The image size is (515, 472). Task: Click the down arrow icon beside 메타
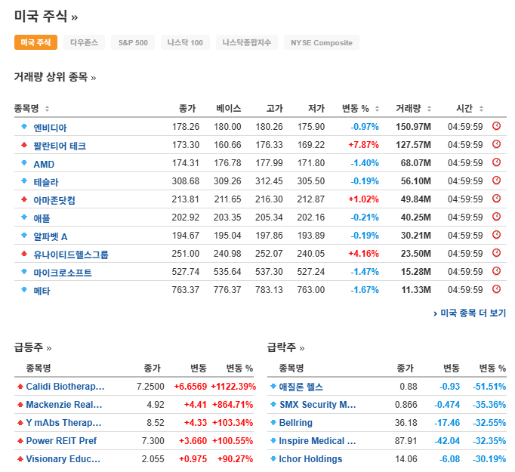pos(24,290)
